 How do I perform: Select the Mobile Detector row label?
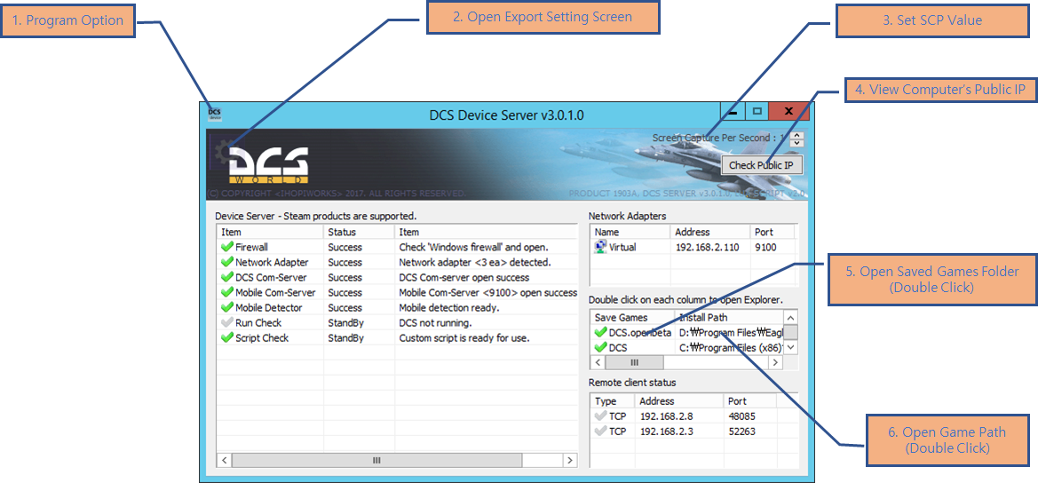[269, 308]
